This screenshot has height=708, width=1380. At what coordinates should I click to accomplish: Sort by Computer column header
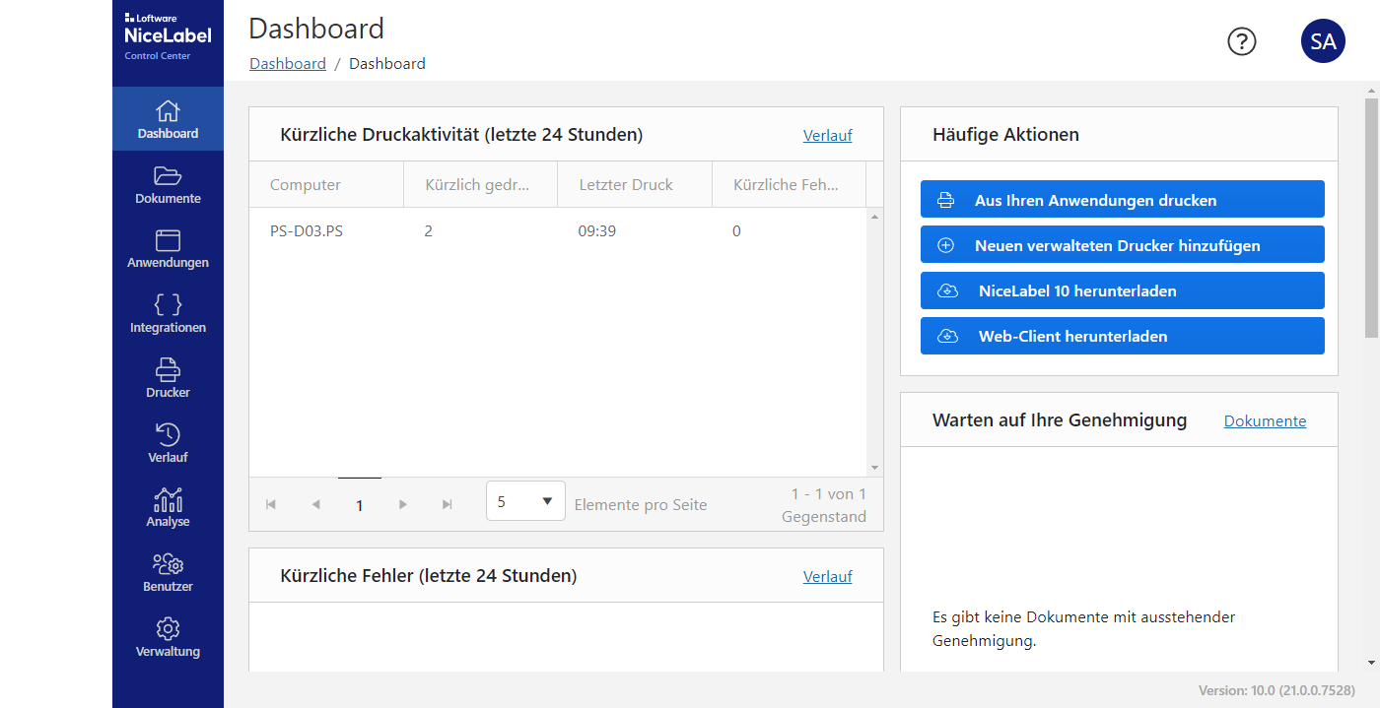(x=326, y=184)
